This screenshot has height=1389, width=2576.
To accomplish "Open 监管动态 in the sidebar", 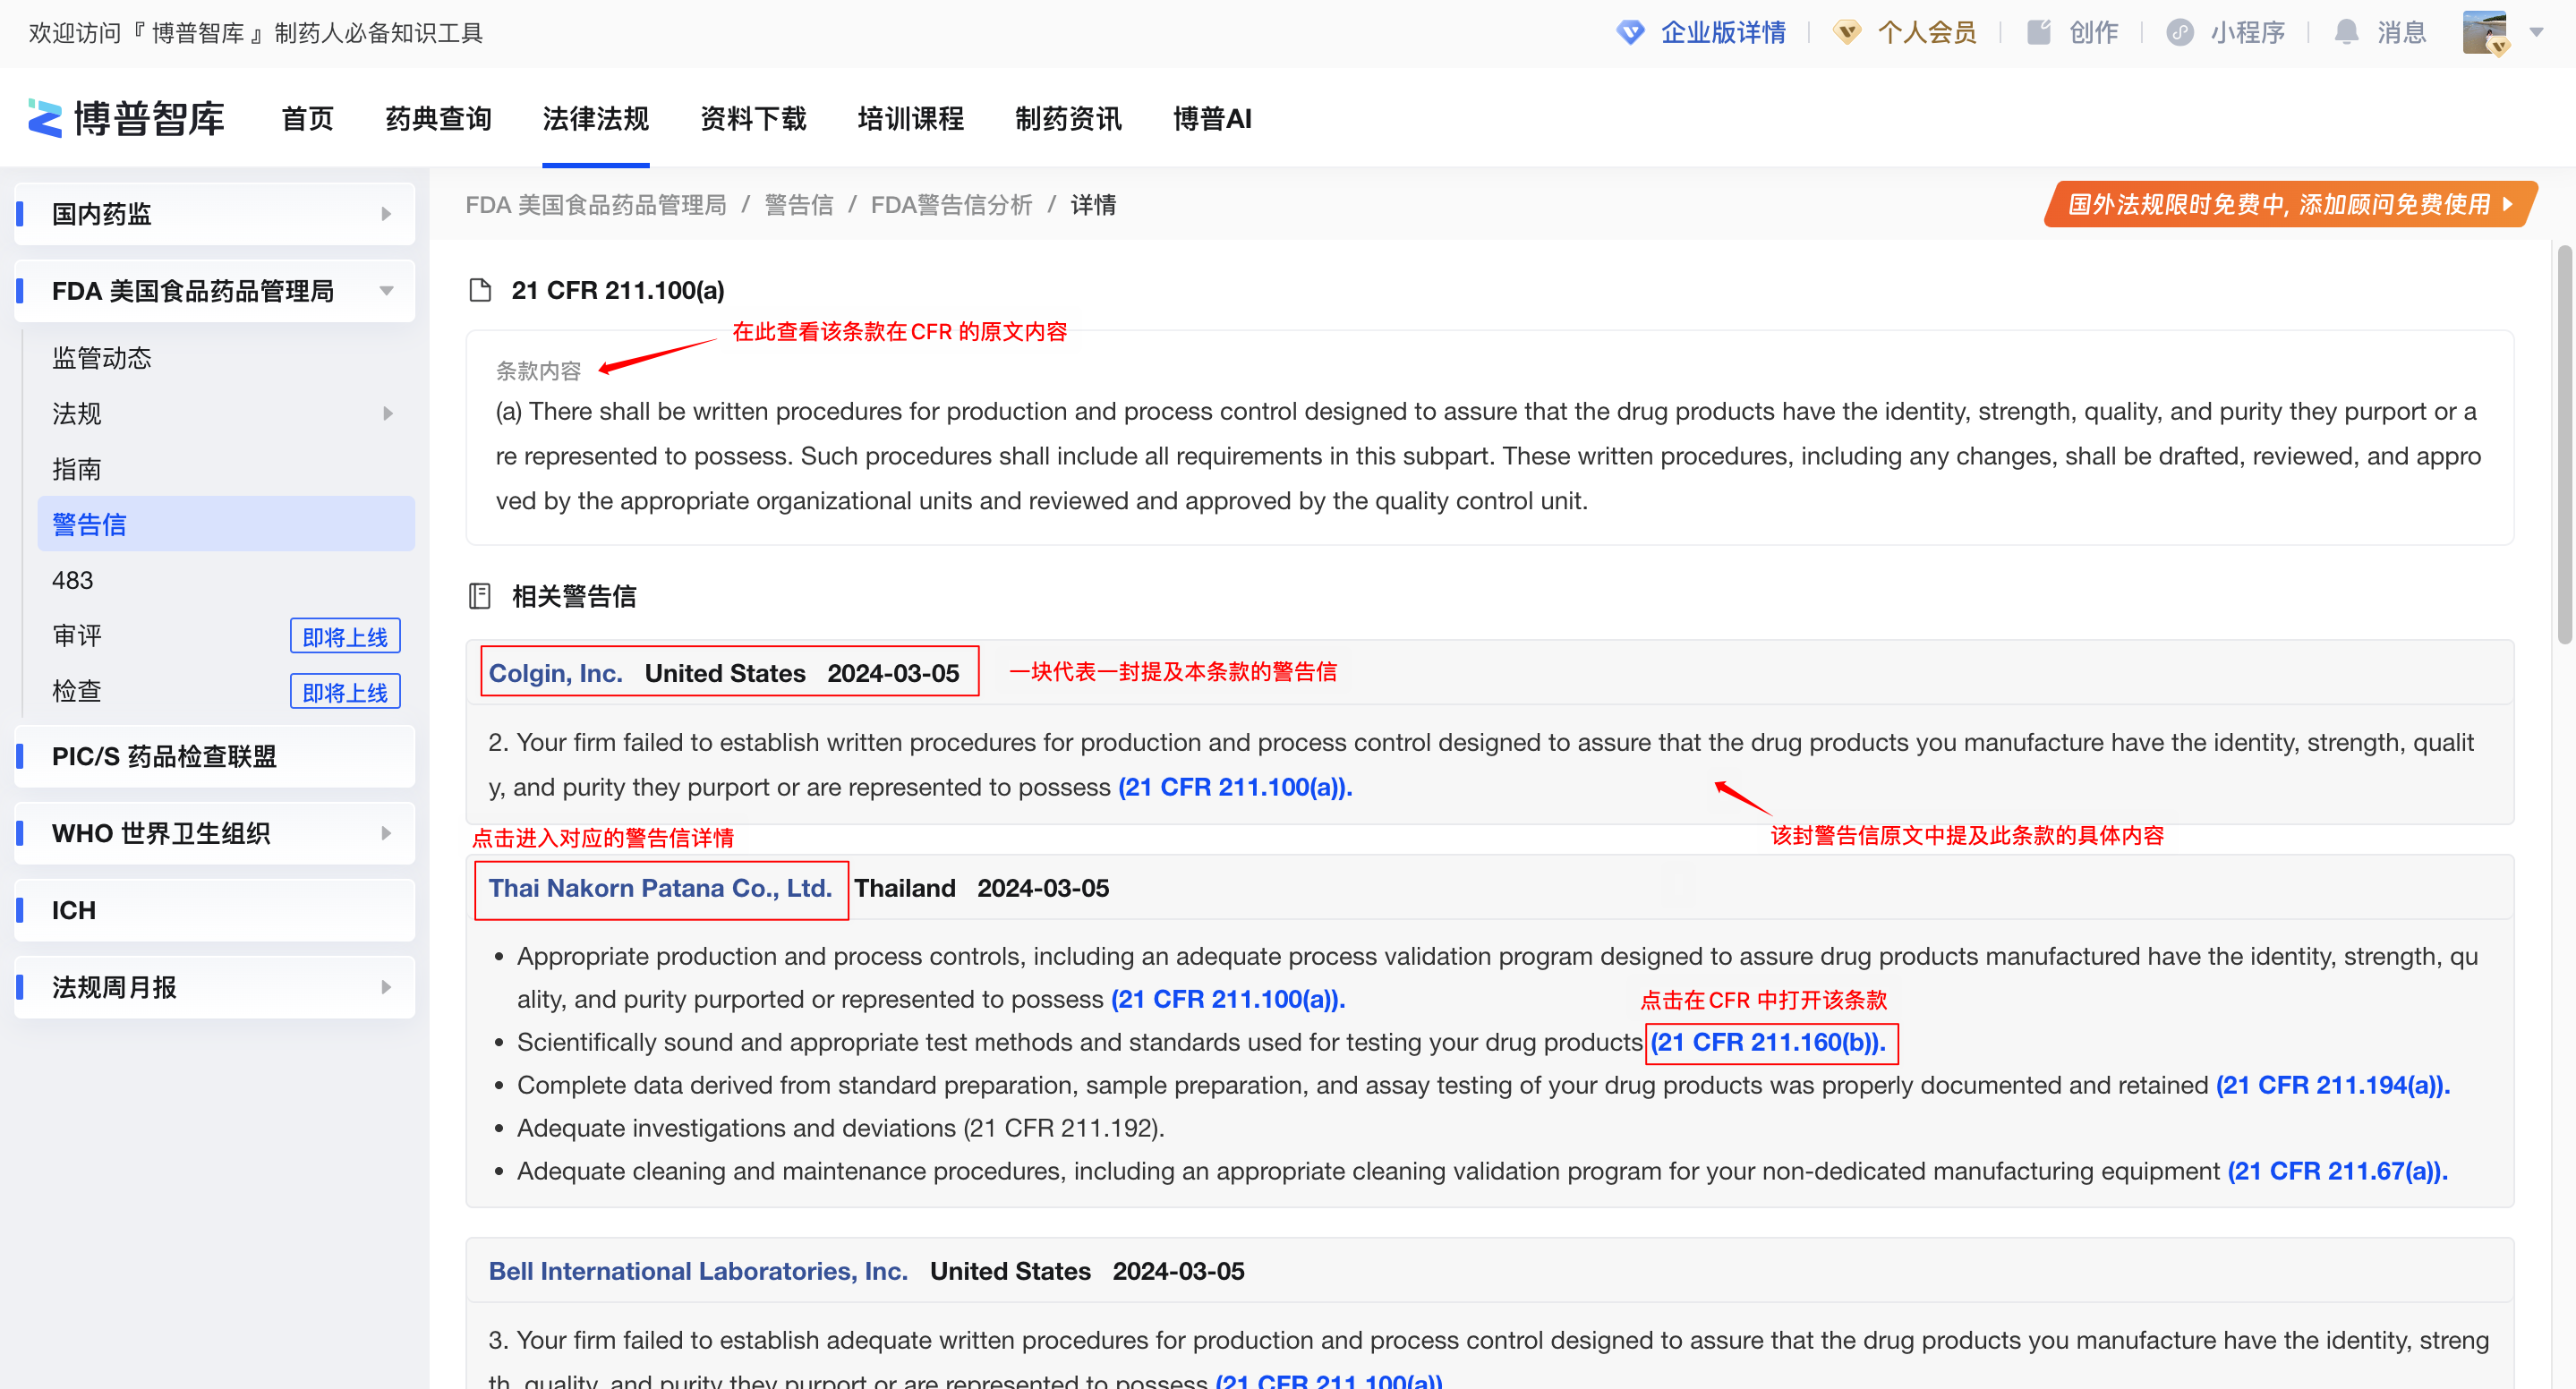I will [x=102, y=358].
